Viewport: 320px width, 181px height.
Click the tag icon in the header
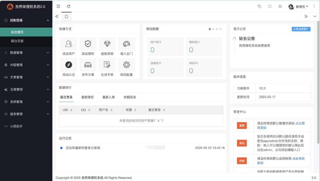pos(260,6)
